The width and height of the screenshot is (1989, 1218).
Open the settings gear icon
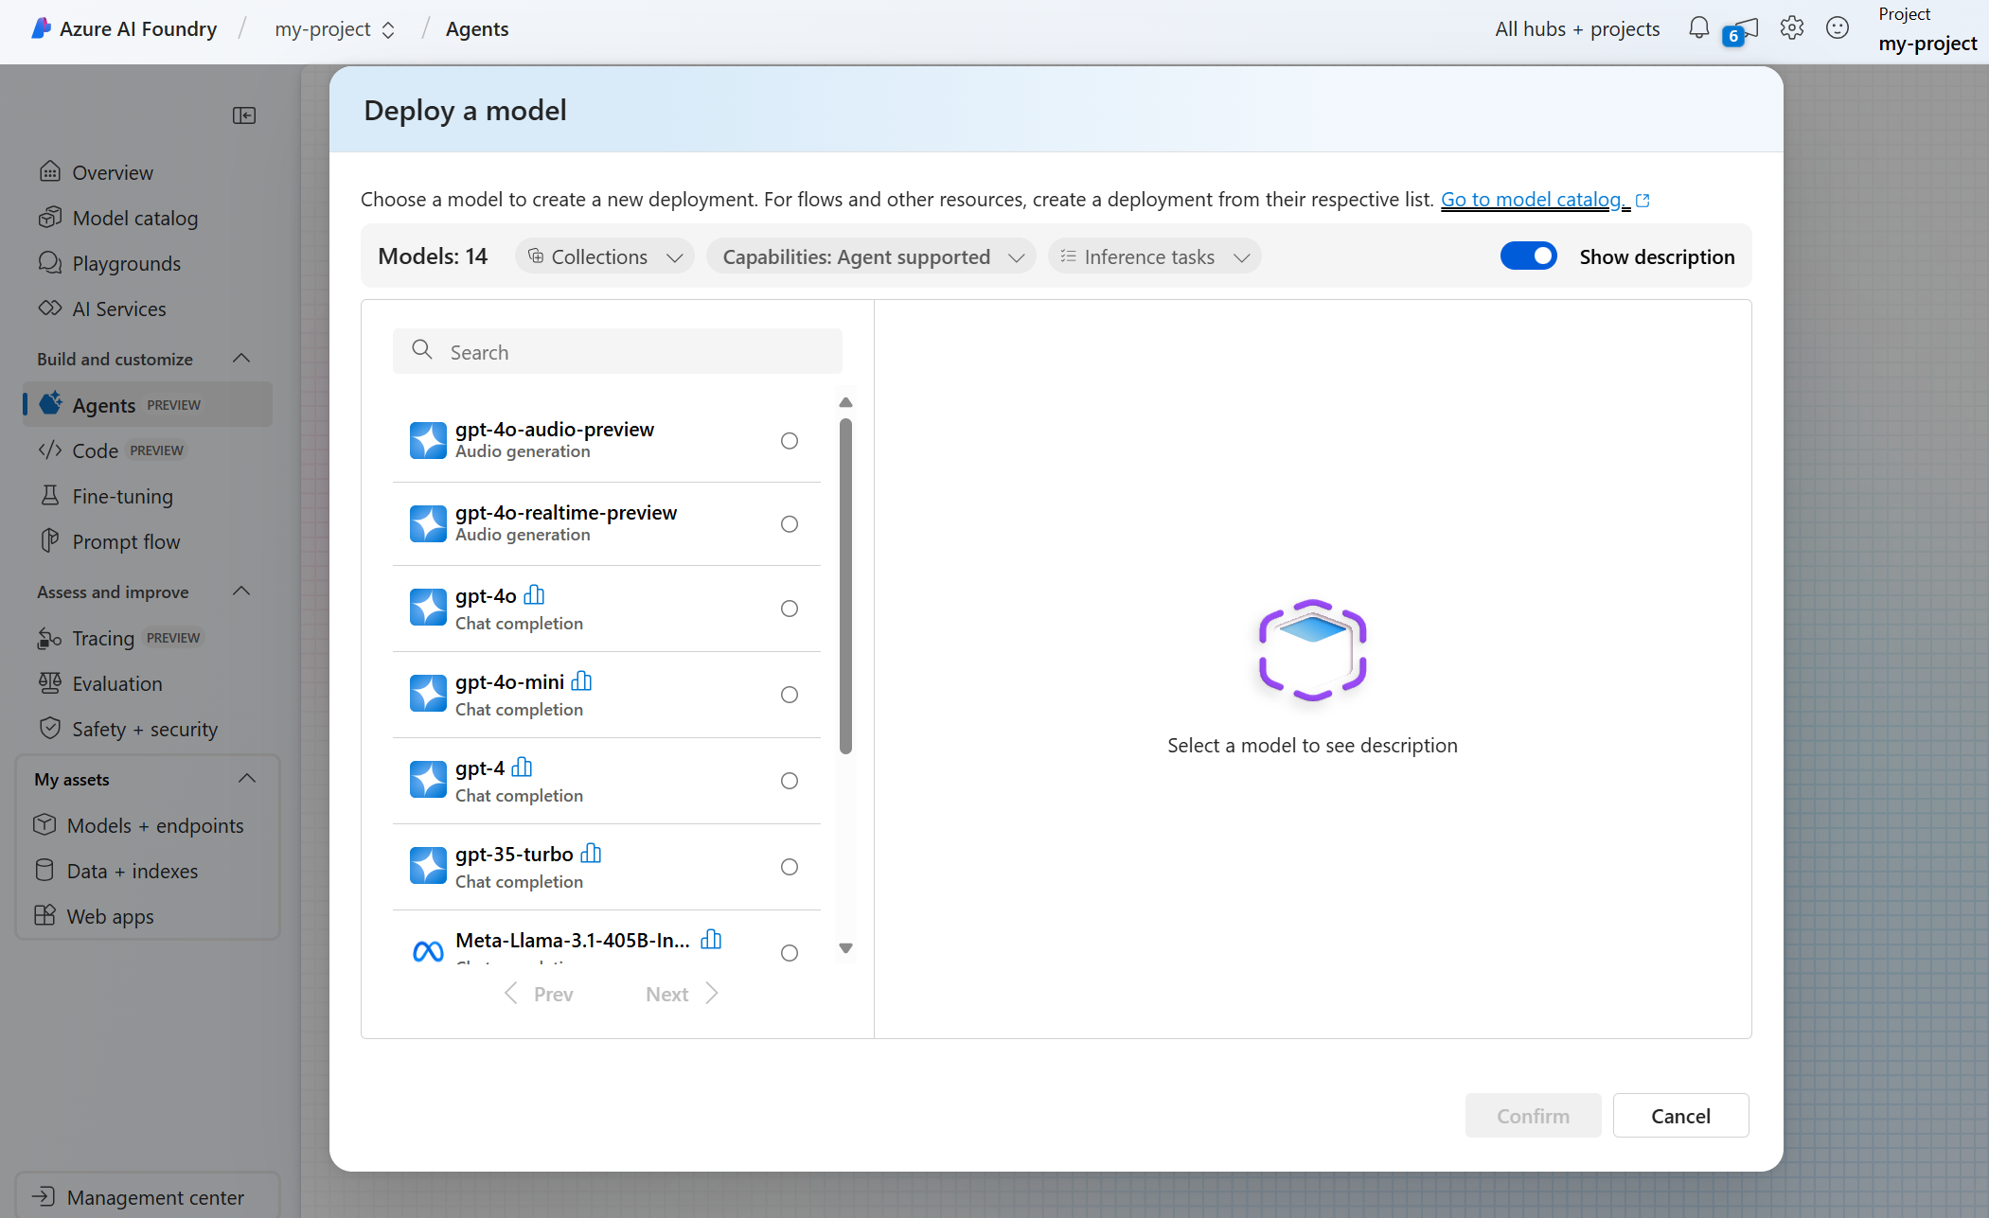tap(1791, 28)
